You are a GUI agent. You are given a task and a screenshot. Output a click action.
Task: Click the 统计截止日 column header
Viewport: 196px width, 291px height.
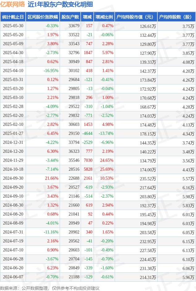coord(13,17)
